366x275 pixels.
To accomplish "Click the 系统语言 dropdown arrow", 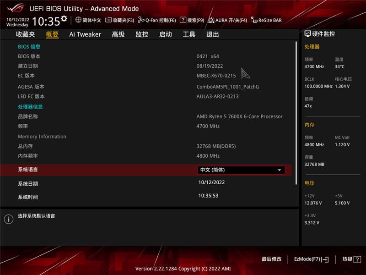I will [x=280, y=170].
